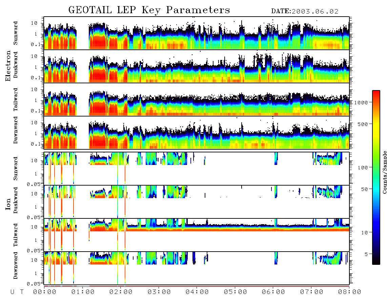387x298 pixels.
Task: Click the Ion Tailward spectrogram panel
Action: [x=197, y=235]
